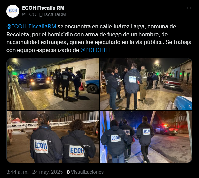Click the silver parked car in top-right photo
Viewport: 199px width, 178px height.
172,83
